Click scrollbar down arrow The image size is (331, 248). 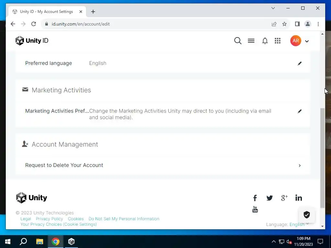322,226
